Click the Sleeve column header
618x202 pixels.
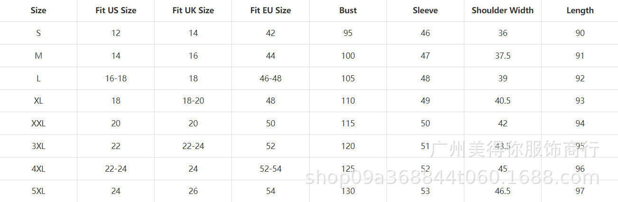[x=425, y=10]
